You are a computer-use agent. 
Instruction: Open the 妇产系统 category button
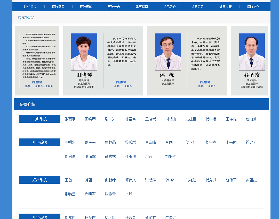click(x=40, y=180)
